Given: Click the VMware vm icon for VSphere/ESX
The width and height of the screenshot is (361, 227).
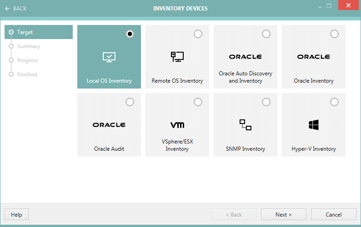Looking at the screenshot, I should point(177,125).
